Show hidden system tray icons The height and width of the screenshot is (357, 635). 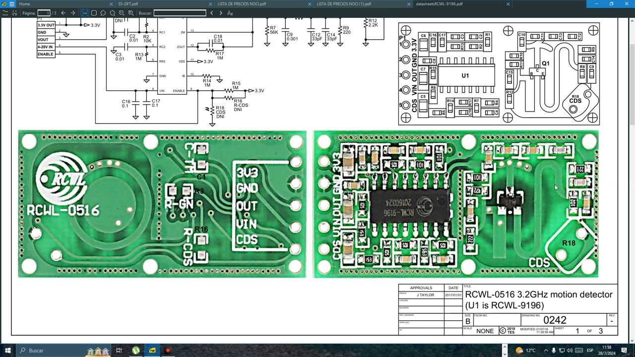546,351
